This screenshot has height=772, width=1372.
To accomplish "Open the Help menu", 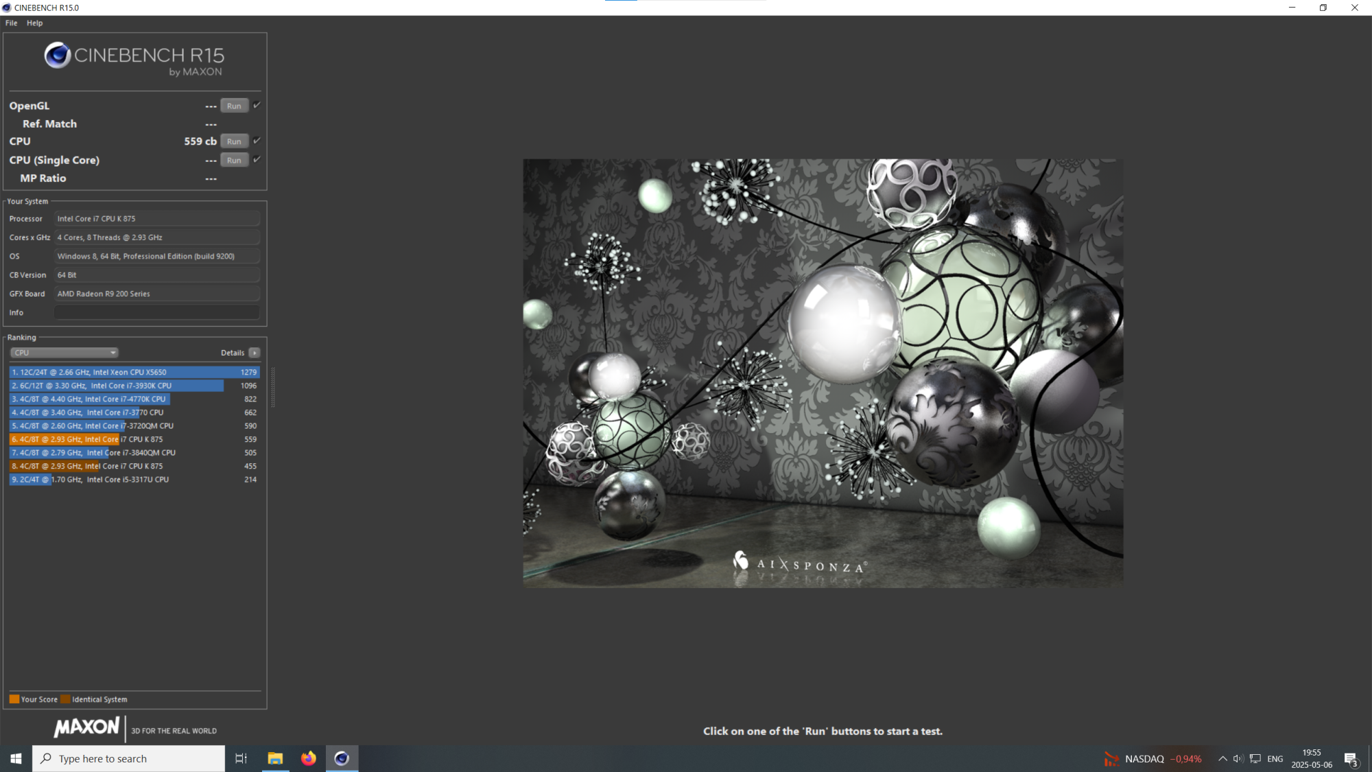I will click(x=34, y=23).
